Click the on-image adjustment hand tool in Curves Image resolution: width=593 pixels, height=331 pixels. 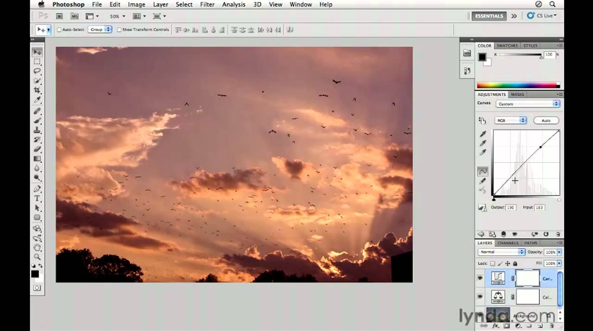pyautogui.click(x=482, y=121)
